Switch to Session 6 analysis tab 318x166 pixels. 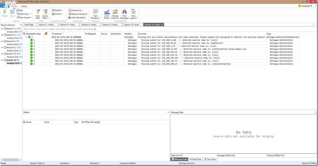(89, 25)
